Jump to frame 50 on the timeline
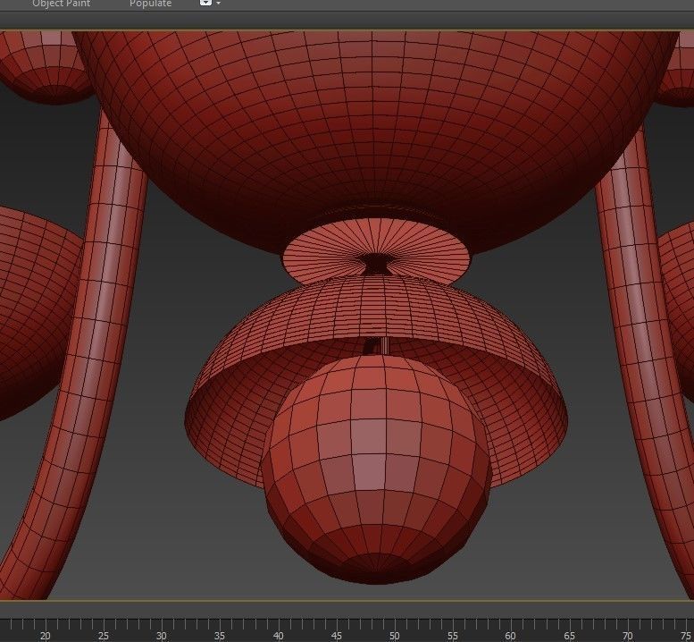Image resolution: width=694 pixels, height=642 pixels. [395, 636]
